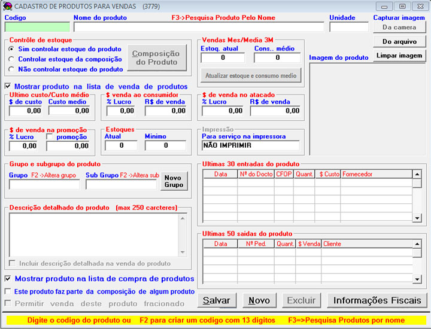The image size is (431, 329).
Task: Click consumidor '% Lucro' field
Action: [x=121, y=111]
